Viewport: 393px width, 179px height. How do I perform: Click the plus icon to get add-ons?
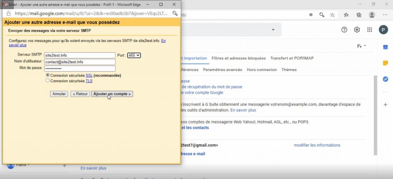385,105
